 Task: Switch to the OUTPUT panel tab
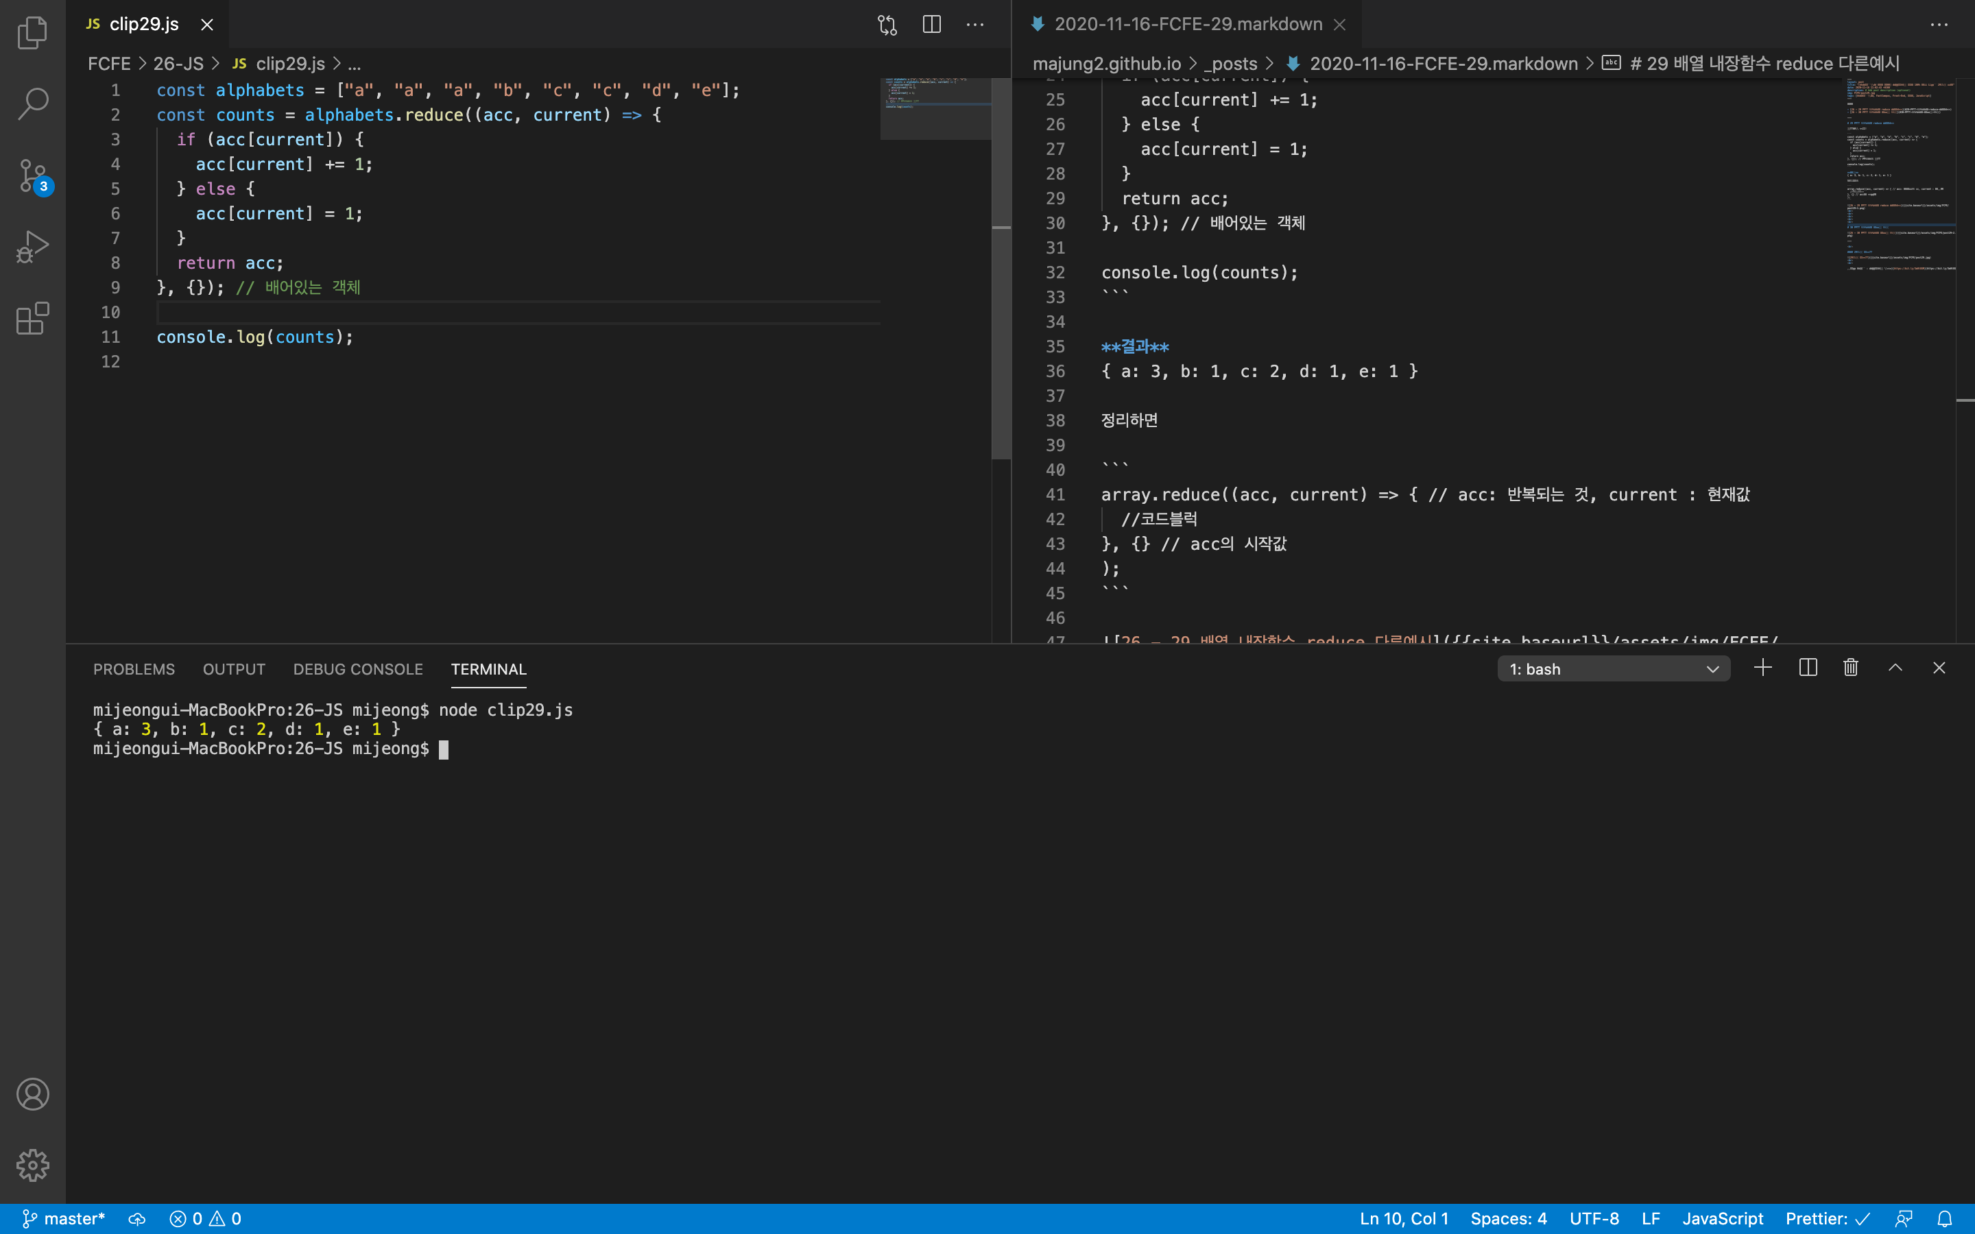click(x=235, y=669)
